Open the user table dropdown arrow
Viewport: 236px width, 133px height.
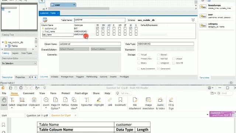point(74,5)
